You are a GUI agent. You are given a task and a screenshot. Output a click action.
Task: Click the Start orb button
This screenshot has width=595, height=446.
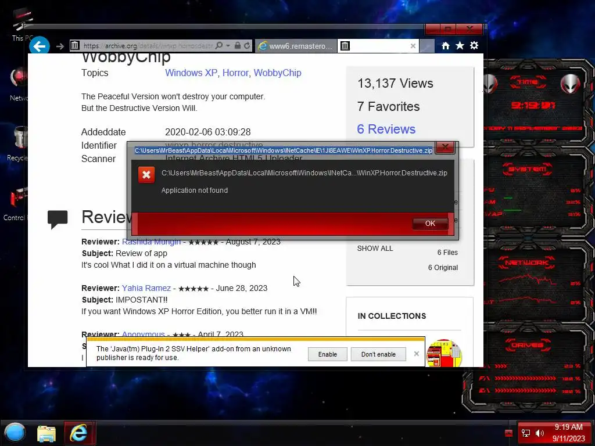[x=15, y=432]
